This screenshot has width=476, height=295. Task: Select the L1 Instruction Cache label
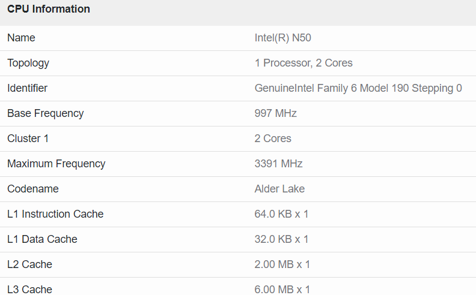coord(55,214)
